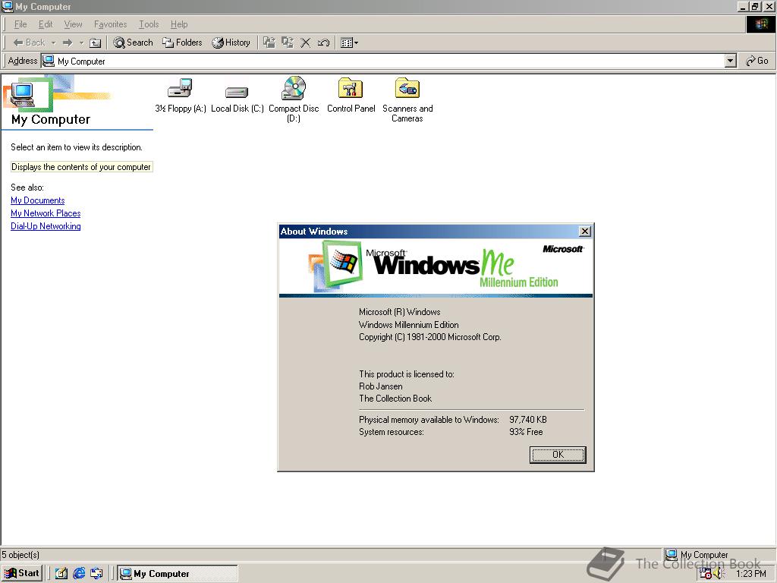Click the scheduler tray icon

coord(705,573)
